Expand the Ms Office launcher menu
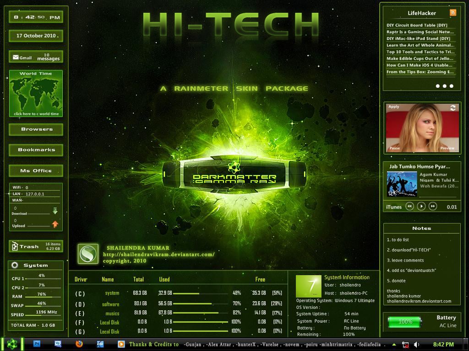This screenshot has height=351, width=469. tap(36, 170)
